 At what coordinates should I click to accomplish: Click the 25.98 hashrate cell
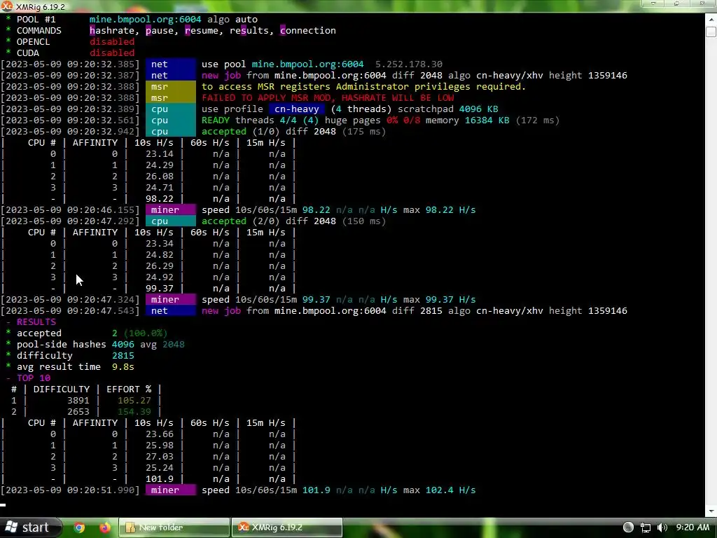tap(159, 445)
